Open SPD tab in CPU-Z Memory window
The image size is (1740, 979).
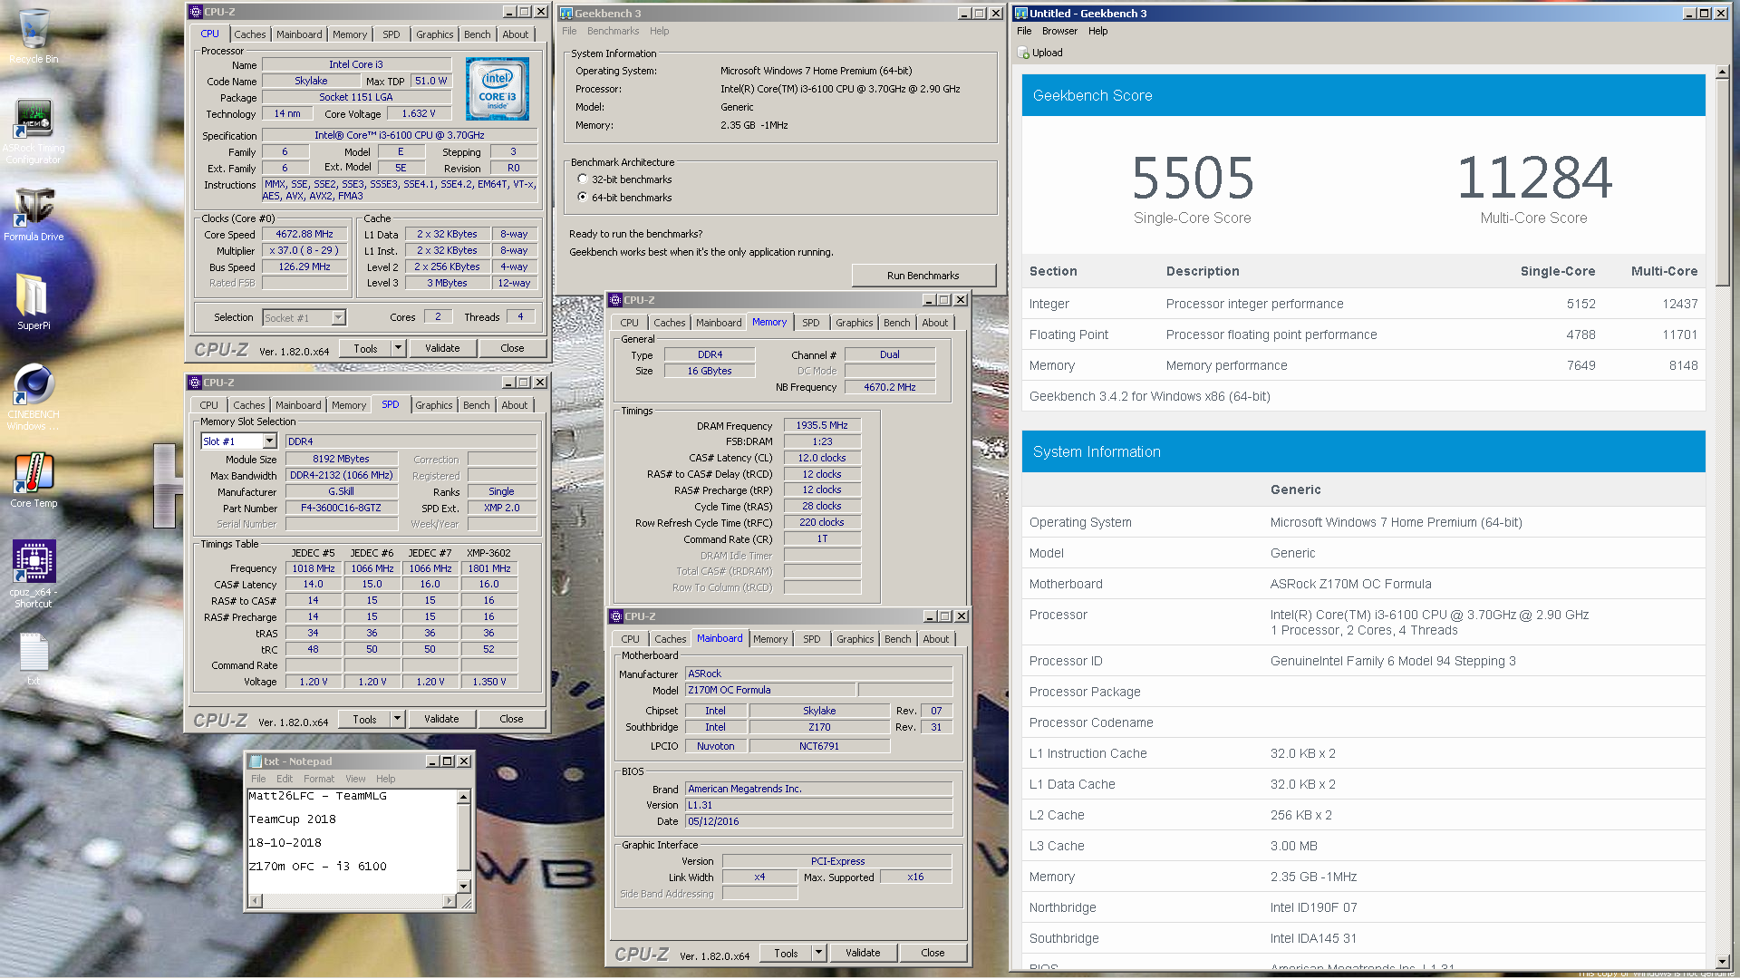810,323
